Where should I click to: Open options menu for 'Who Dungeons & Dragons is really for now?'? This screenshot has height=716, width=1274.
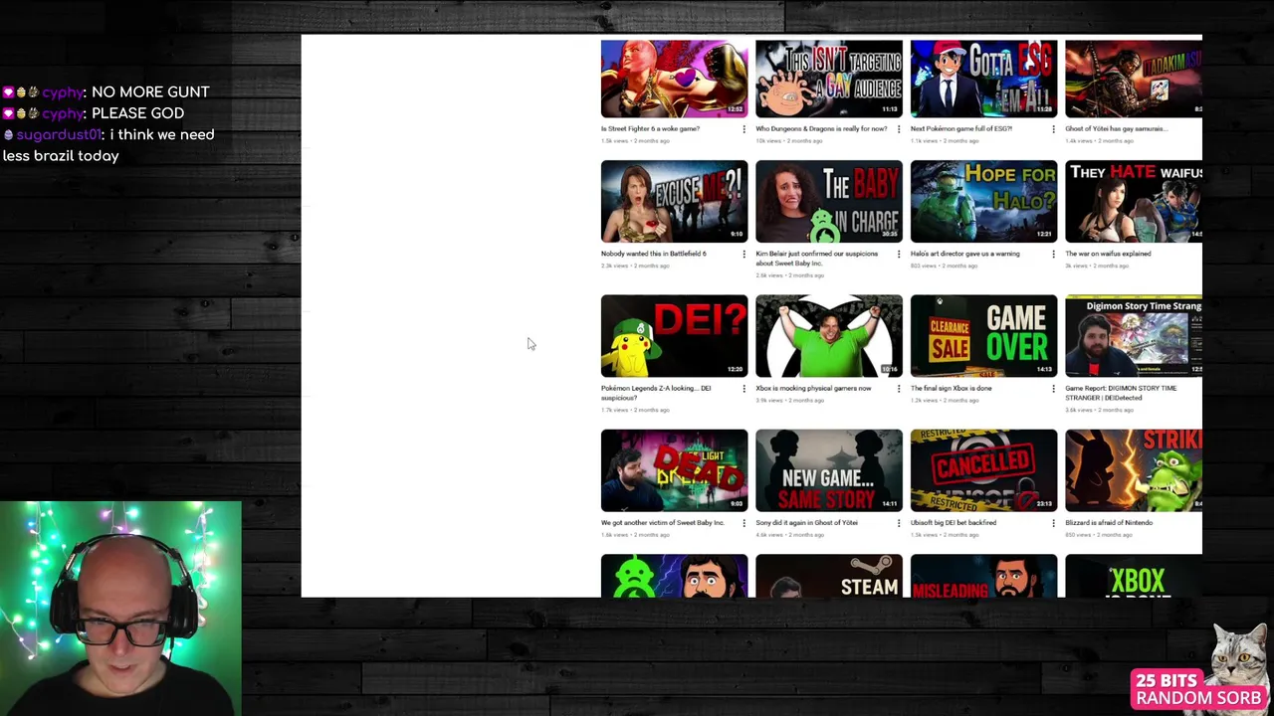tap(899, 129)
